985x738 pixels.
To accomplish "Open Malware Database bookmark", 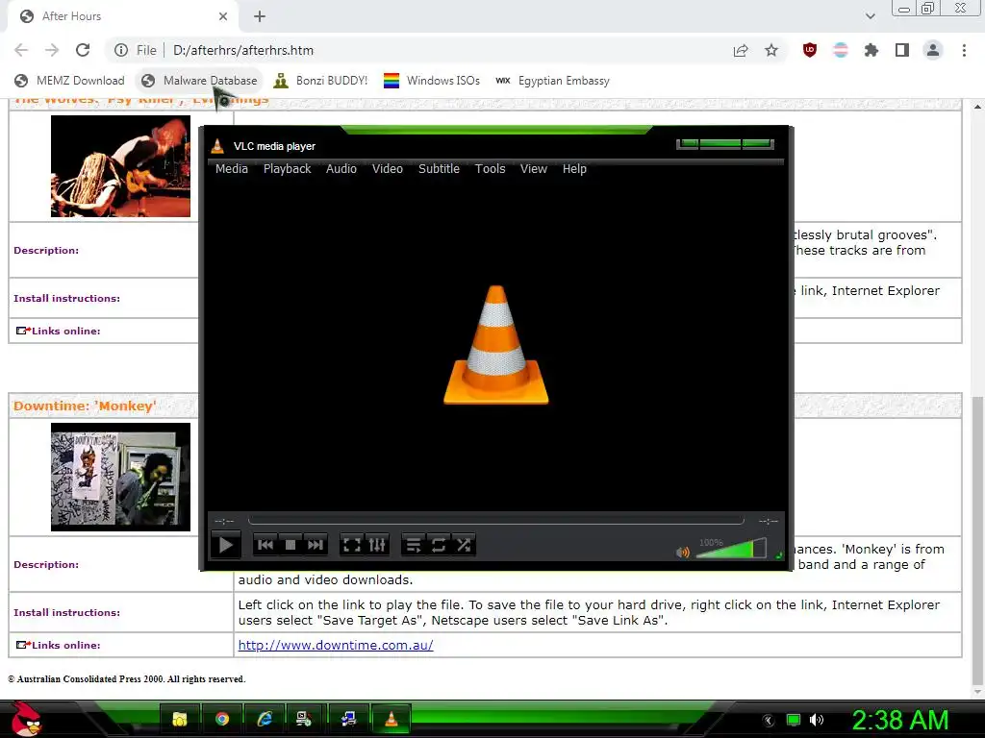I will tap(199, 81).
